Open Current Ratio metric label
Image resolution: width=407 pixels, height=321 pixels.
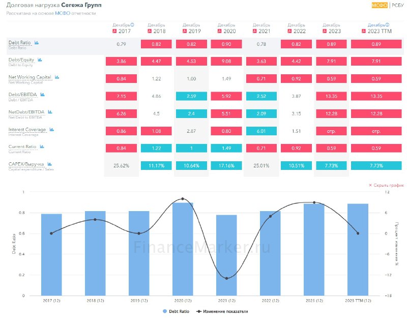(21, 147)
